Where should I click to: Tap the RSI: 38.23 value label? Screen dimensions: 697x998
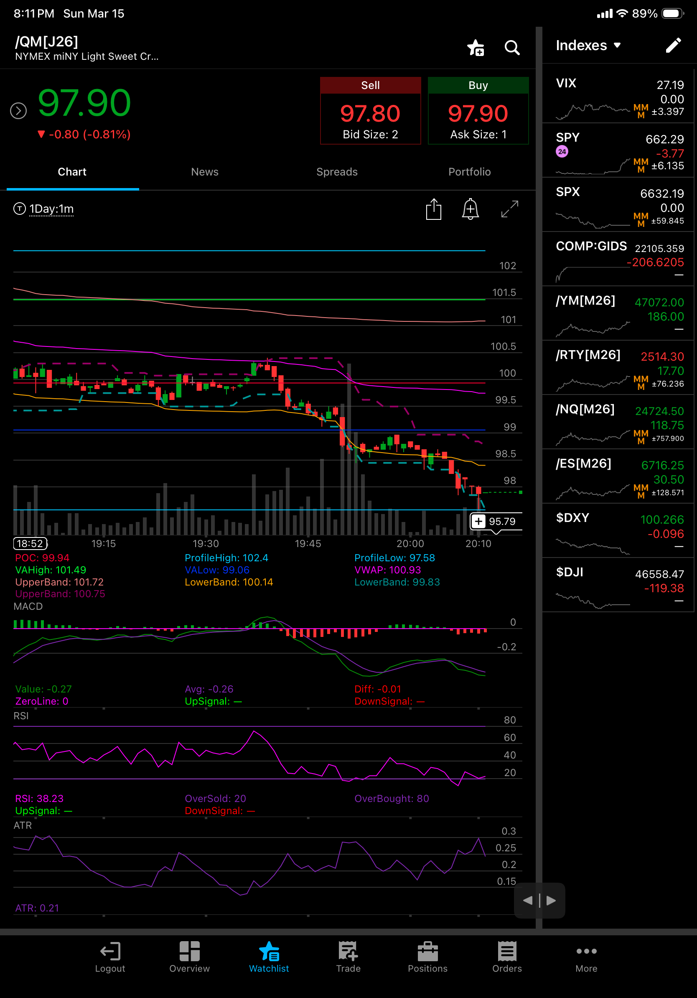[x=39, y=799]
